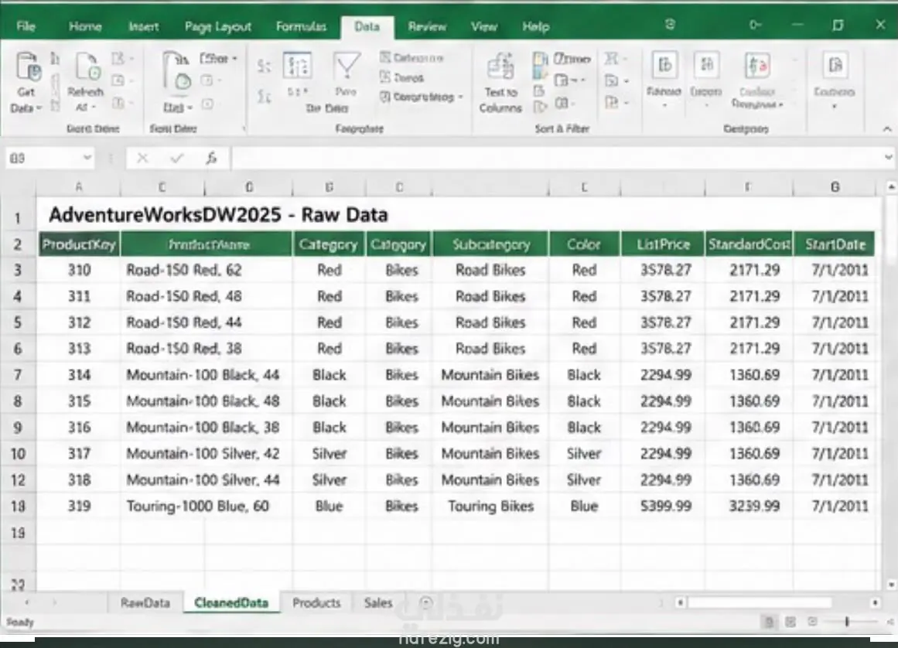Click the title 'AdventureWorksDW2025 - Raw Data'
Screen dimensions: 898x648
[x=218, y=215]
